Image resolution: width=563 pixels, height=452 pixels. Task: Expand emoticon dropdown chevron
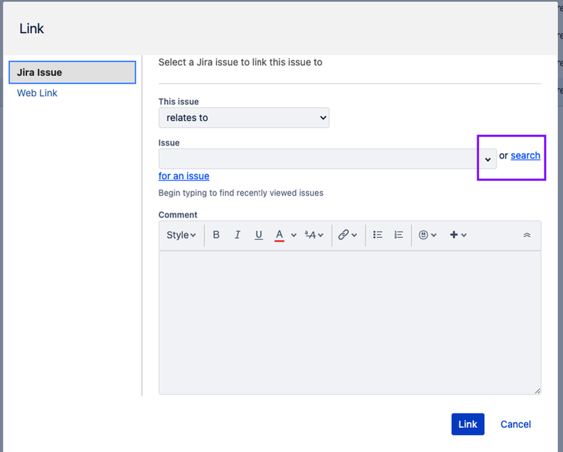point(434,235)
